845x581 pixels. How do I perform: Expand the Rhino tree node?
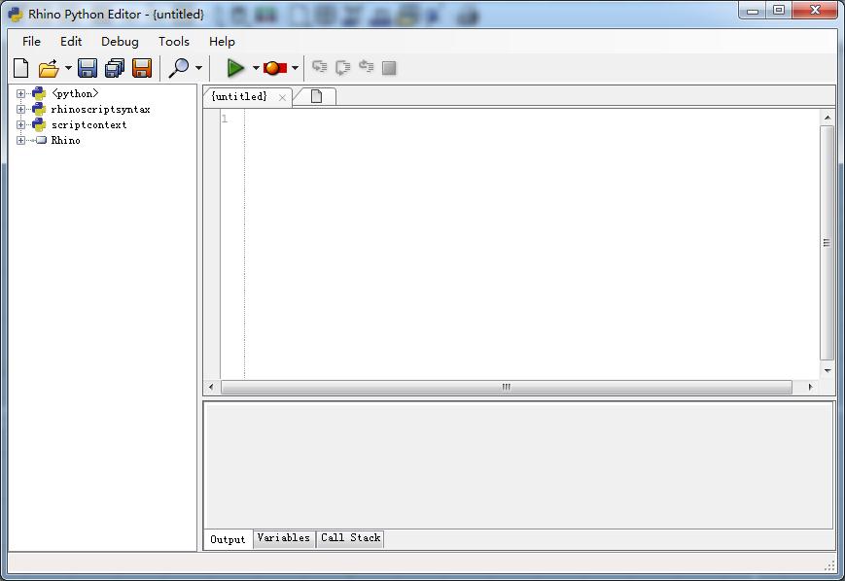[x=20, y=141]
